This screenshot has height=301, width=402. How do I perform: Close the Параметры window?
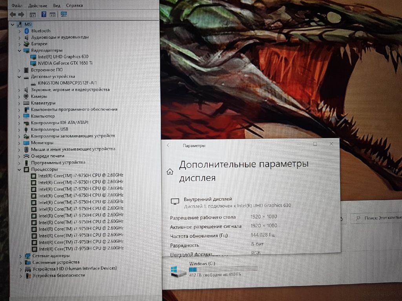[331, 144]
